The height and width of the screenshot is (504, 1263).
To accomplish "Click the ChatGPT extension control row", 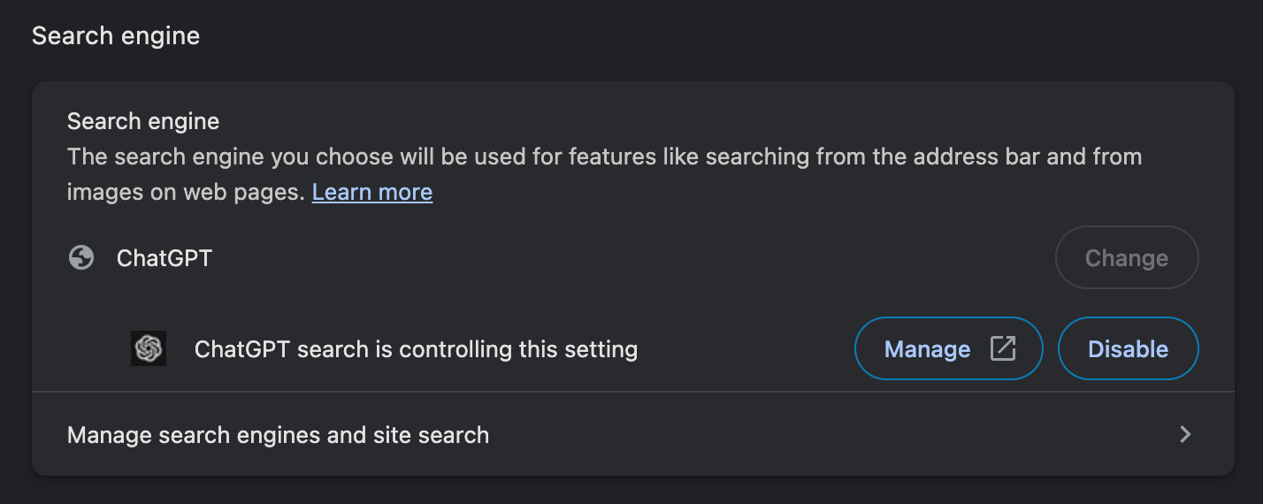I will click(632, 348).
